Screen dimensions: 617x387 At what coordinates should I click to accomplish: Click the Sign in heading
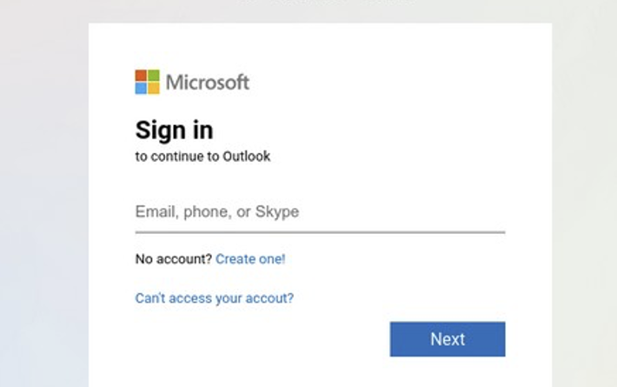pos(174,130)
